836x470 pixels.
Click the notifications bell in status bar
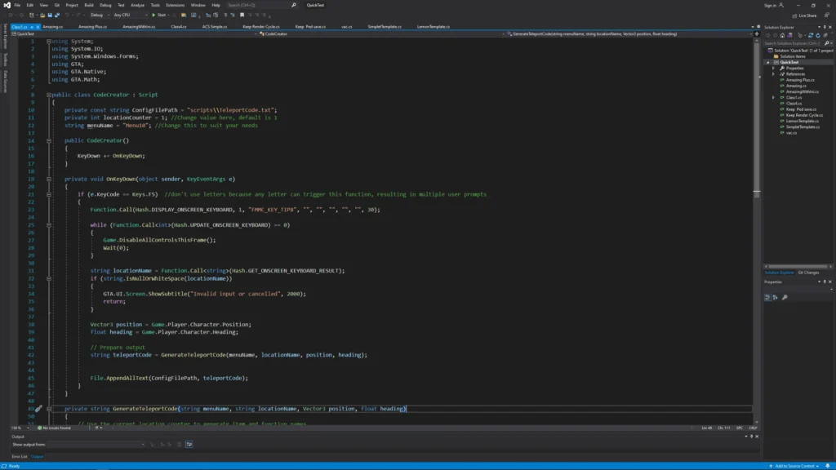(x=828, y=466)
